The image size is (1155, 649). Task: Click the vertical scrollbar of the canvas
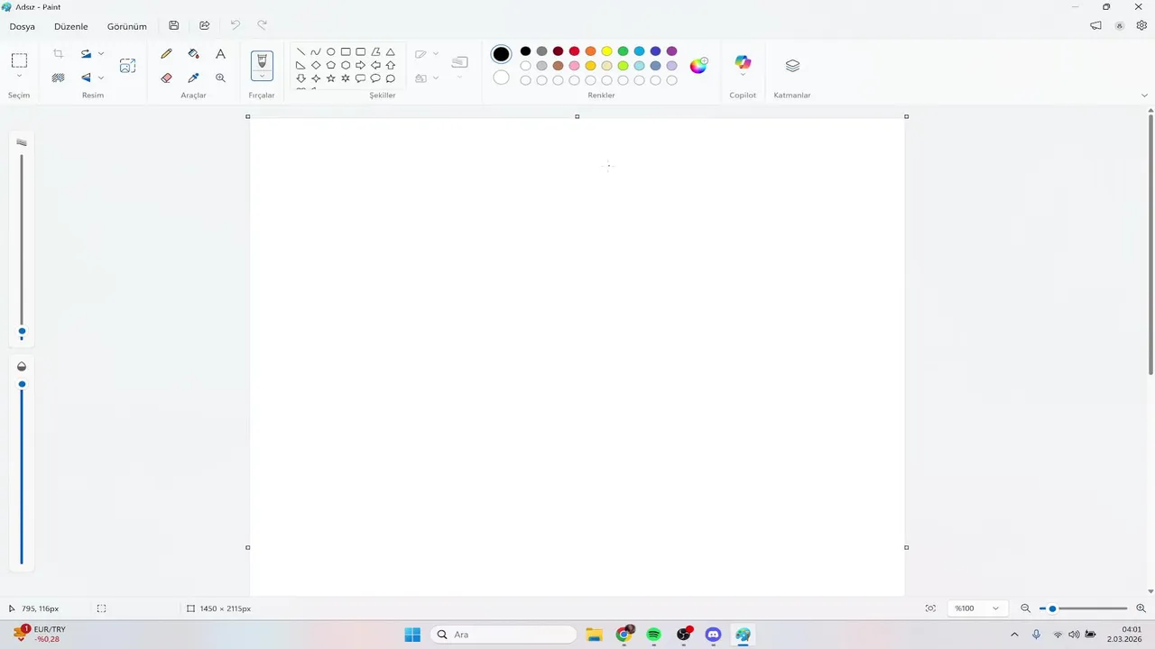1150,243
